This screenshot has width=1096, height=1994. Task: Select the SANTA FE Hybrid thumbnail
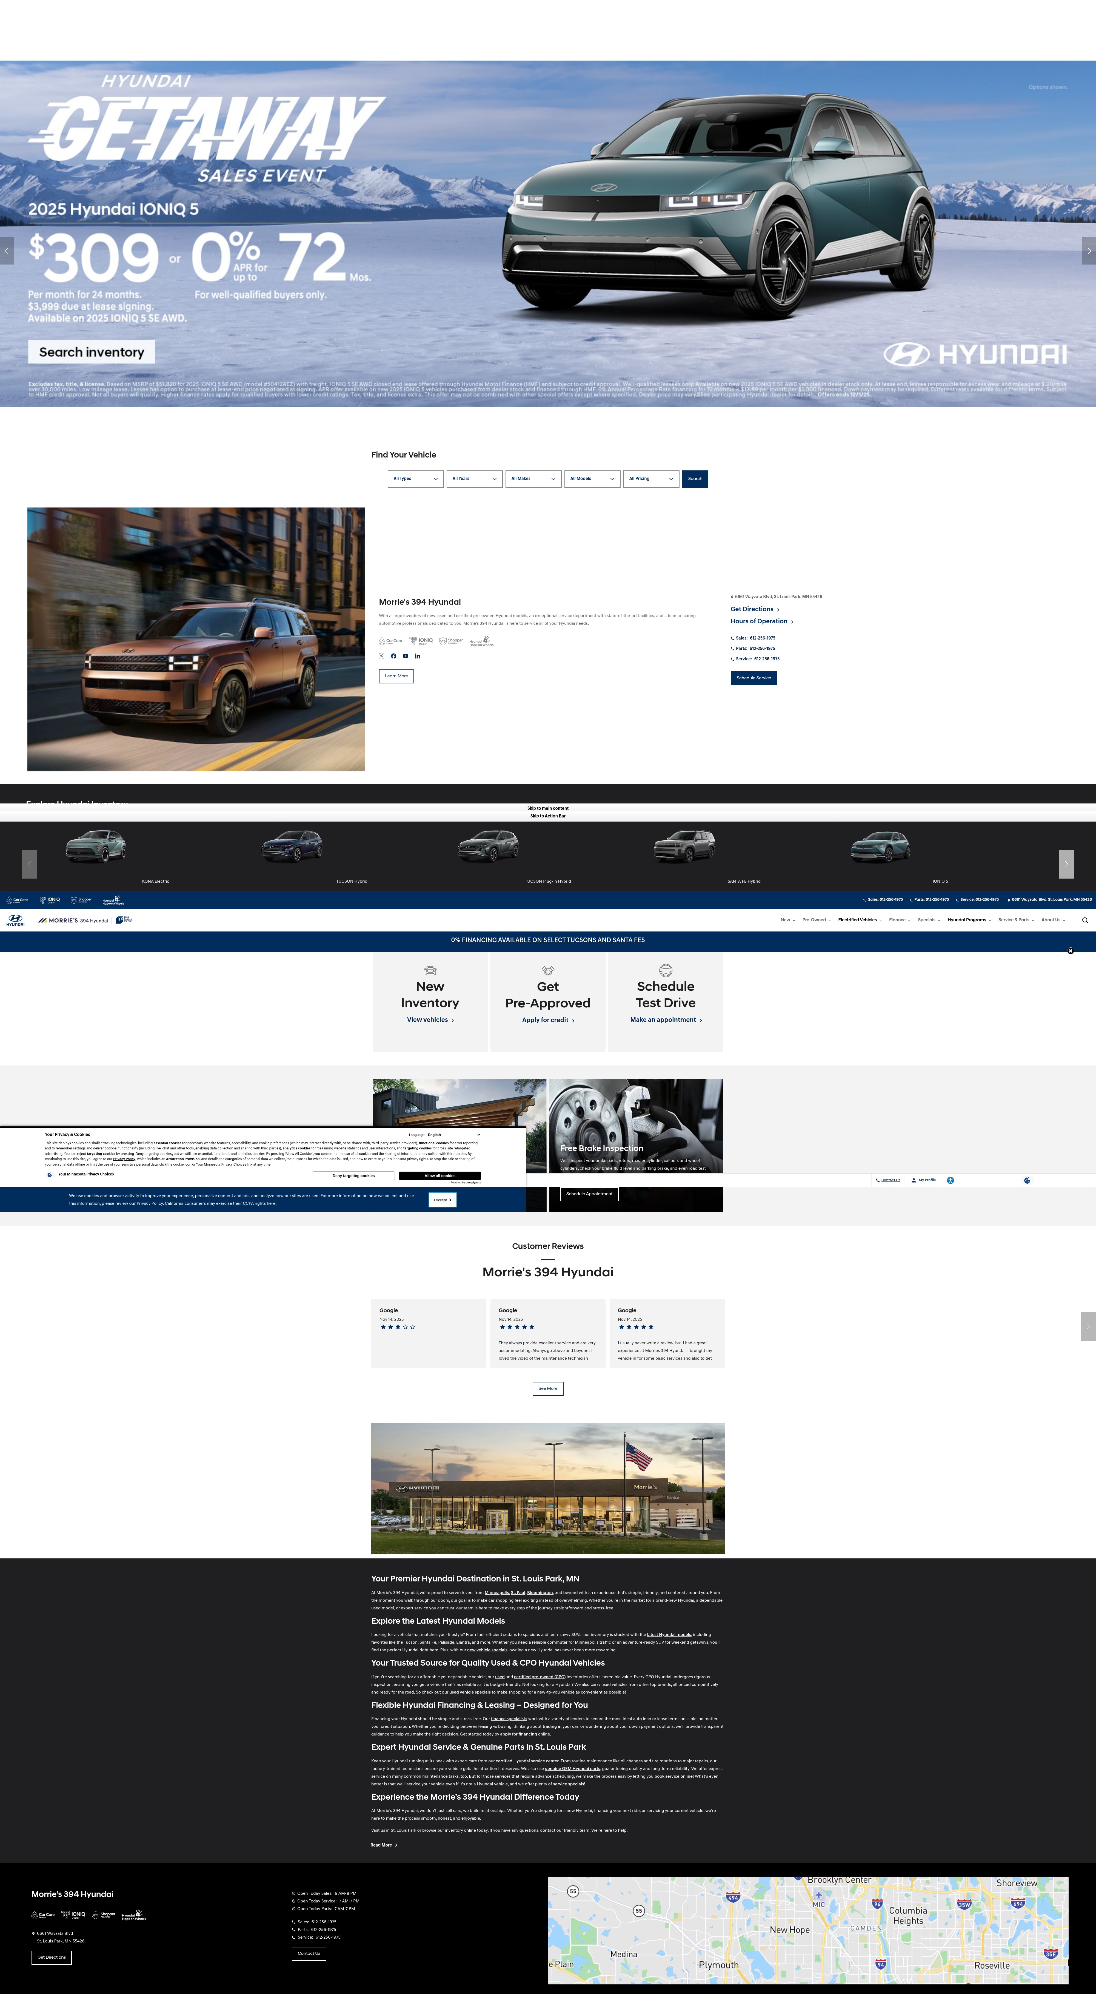click(x=684, y=847)
